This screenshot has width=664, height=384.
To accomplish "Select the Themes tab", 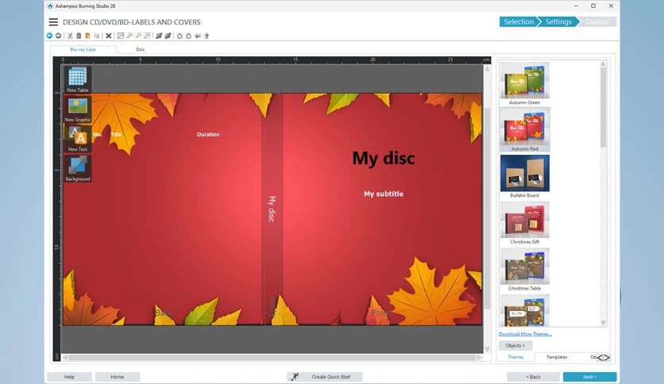I will tap(515, 357).
